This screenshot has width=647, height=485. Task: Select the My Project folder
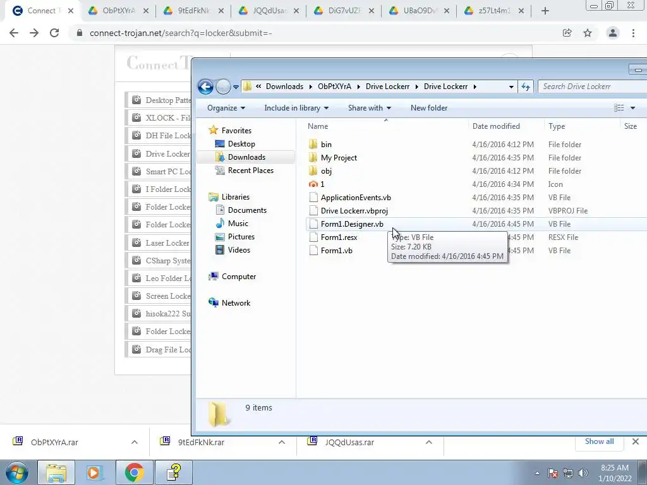tap(339, 157)
